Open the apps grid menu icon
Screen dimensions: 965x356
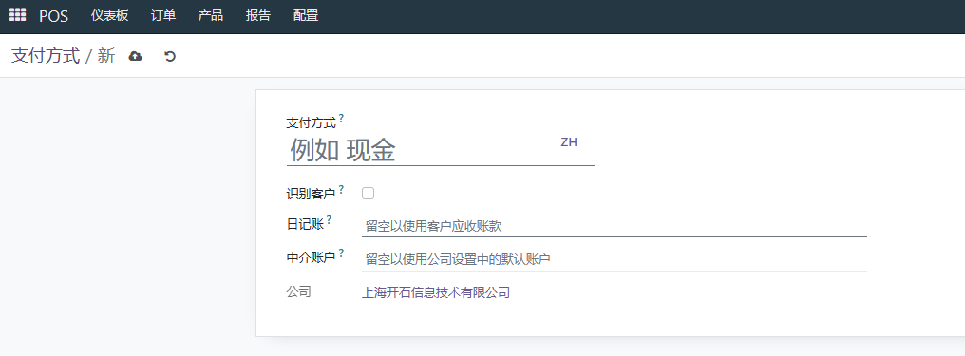coord(17,15)
